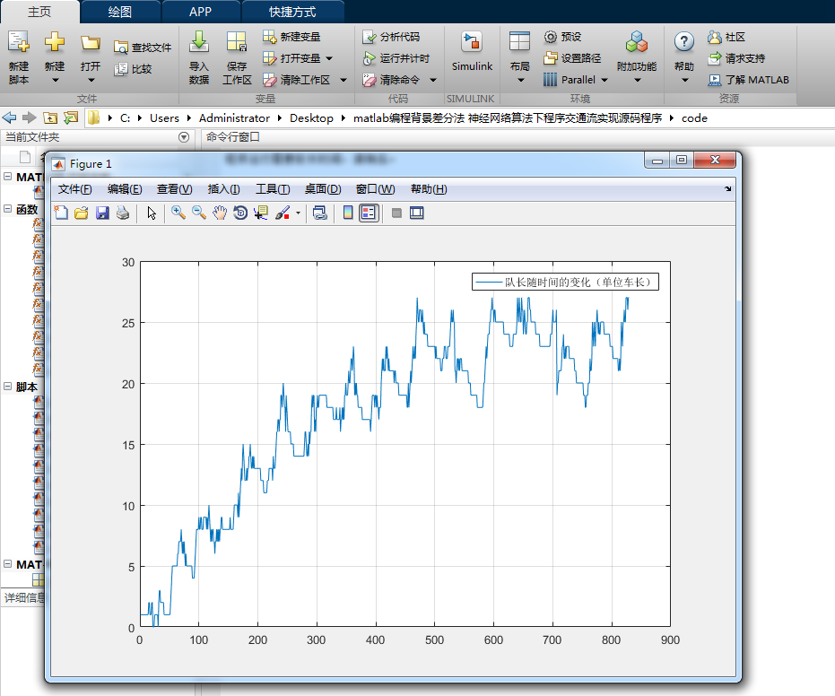This screenshot has width=835, height=696.
Task: Open Edit (编辑) menu in Figure 1
Action: pyautogui.click(x=125, y=189)
